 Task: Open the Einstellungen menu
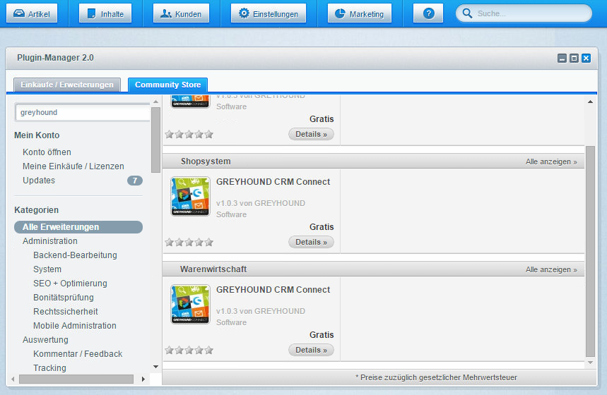269,13
